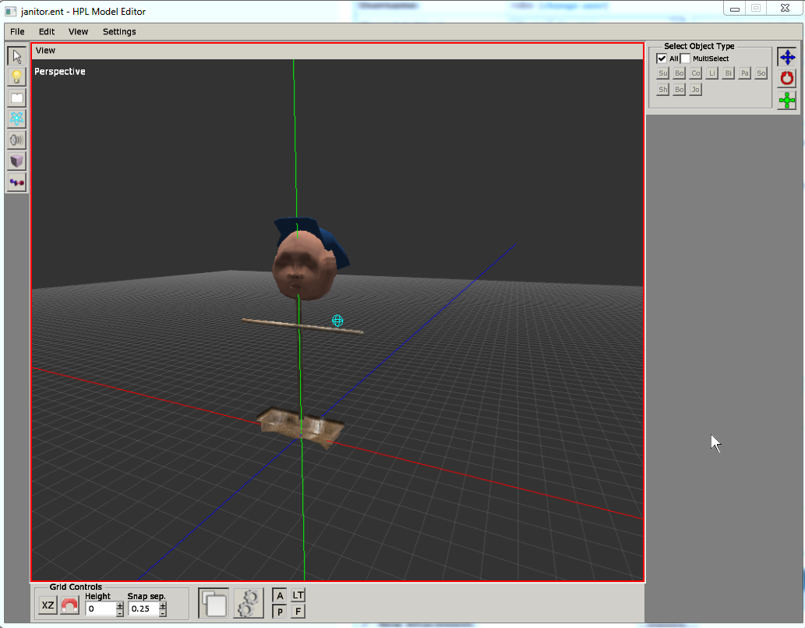Screen dimensions: 805x628
Task: Decrease Snap sep. with minus stepper
Action: (x=163, y=613)
